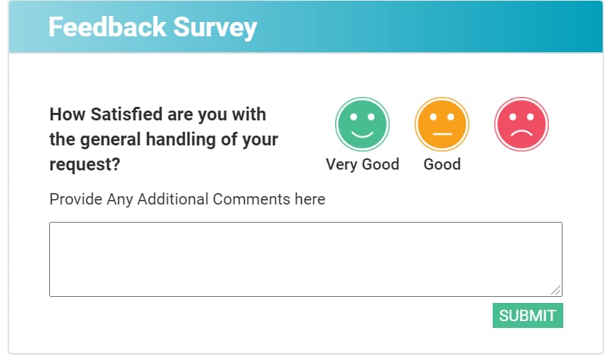Image resolution: width=611 pixels, height=359 pixels.
Task: Click "Provide Any Additional Comments here" label
Action: tap(187, 199)
